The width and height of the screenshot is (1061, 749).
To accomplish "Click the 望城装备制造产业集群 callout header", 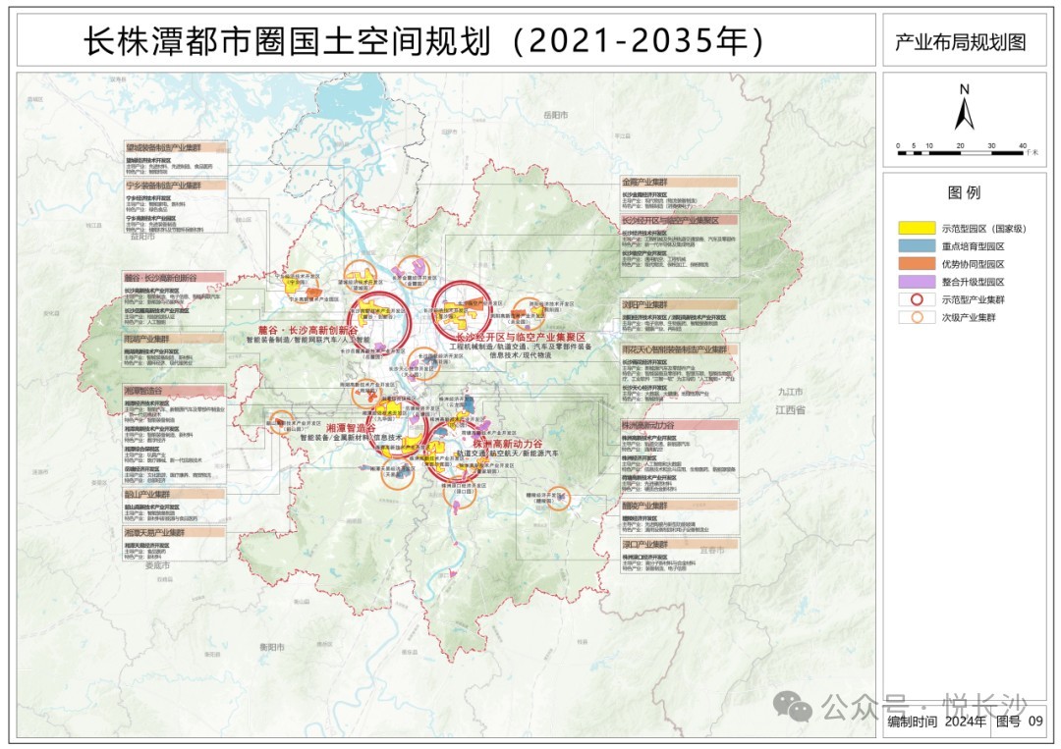I will click(175, 146).
